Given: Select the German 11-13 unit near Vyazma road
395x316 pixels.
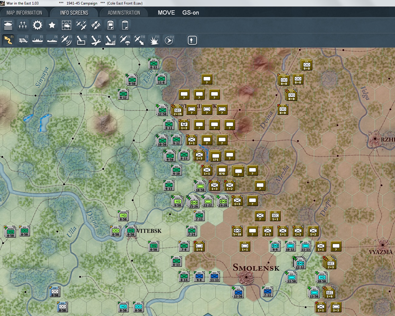Looking at the screenshot, I should [306, 246].
